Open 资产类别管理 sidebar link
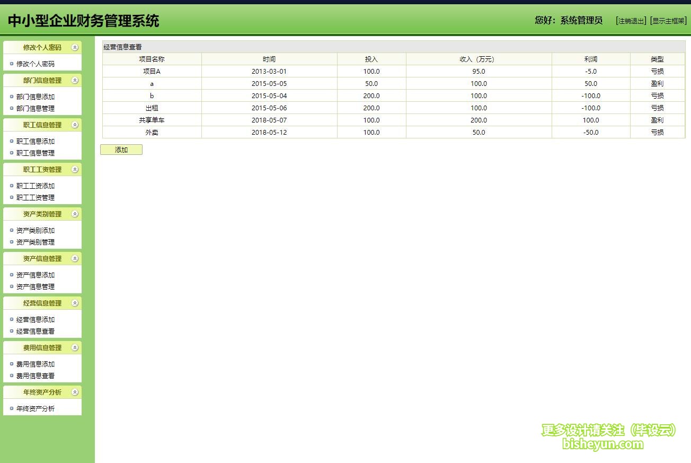Image resolution: width=691 pixels, height=463 pixels. [x=36, y=242]
